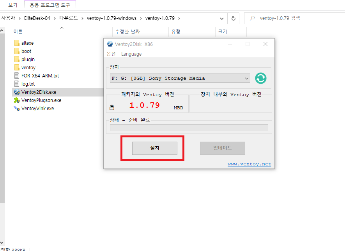Viewport: 345px width, 251px height.
Task: Select the plugin folder icon
Action: coord(17,59)
